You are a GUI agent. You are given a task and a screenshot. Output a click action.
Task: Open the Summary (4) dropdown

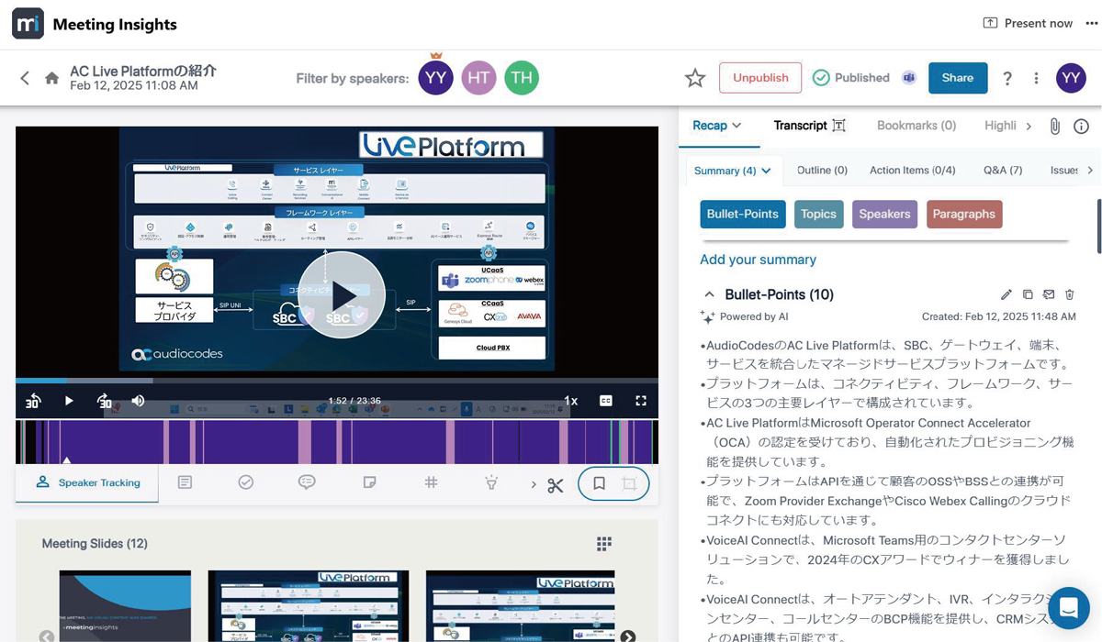coord(732,171)
